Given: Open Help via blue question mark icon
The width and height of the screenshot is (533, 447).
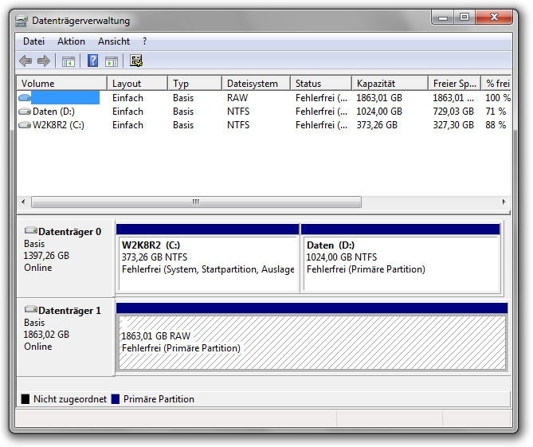Looking at the screenshot, I should (x=92, y=61).
